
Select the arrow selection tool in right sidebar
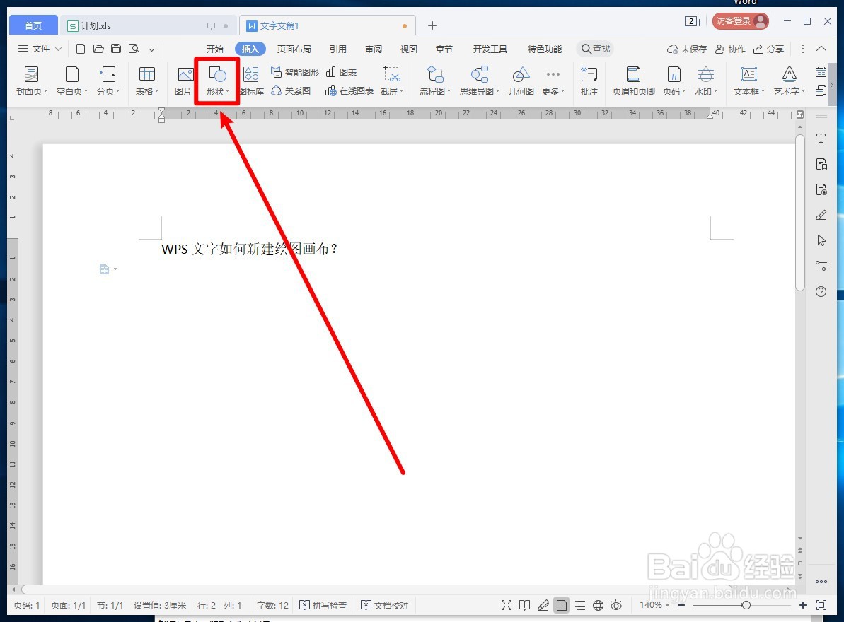click(821, 240)
